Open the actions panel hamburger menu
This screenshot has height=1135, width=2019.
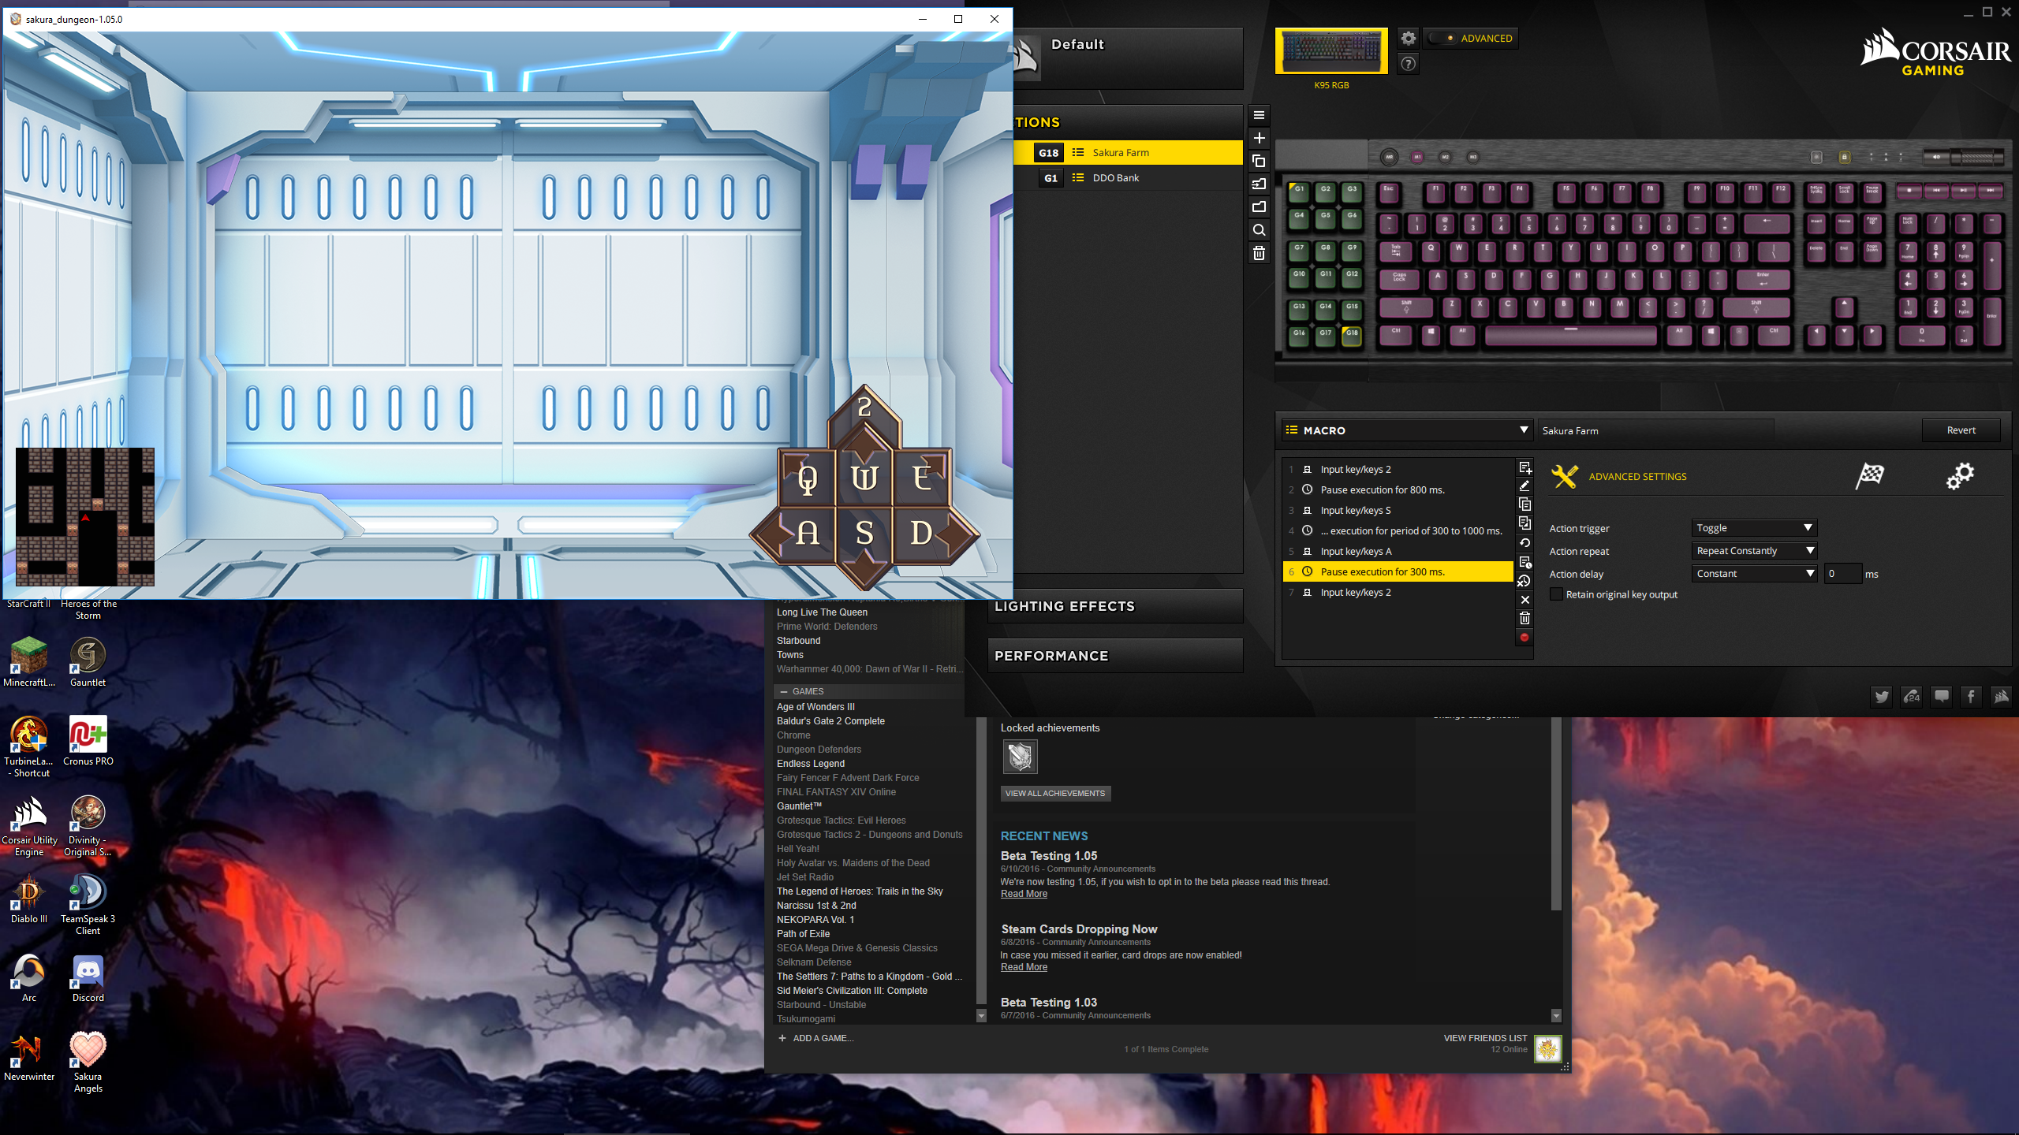[x=1259, y=116]
